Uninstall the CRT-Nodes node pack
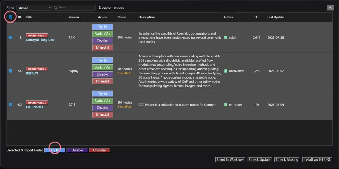339x169 pixels. pos(102,115)
